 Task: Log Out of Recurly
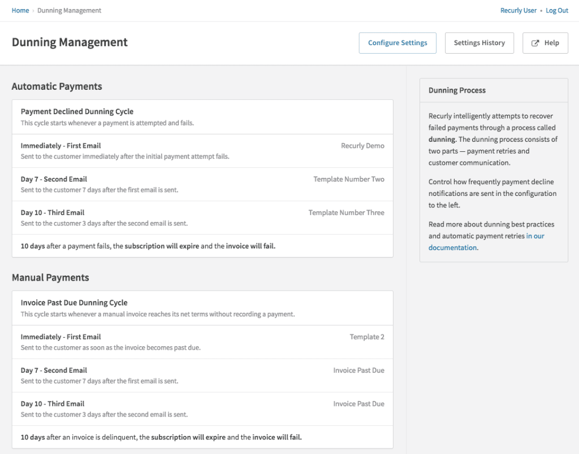(556, 10)
